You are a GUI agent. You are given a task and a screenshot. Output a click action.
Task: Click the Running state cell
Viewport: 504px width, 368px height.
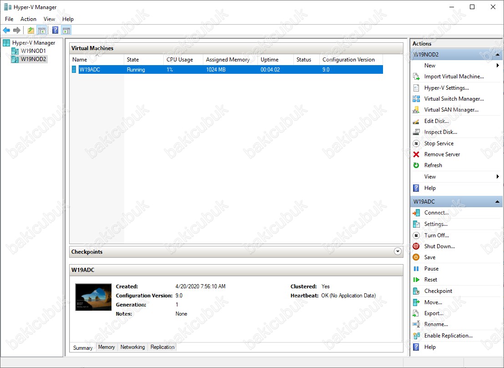[x=136, y=70]
